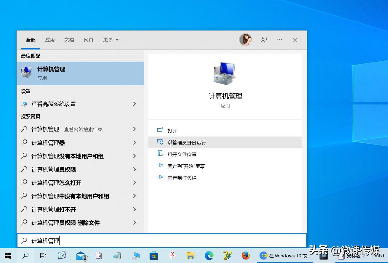The width and height of the screenshot is (388, 263).
Task: Select 固定到任务栏 to pin the app
Action: coord(182,178)
